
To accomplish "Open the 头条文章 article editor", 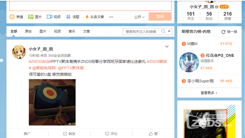I will (x=95, y=17).
